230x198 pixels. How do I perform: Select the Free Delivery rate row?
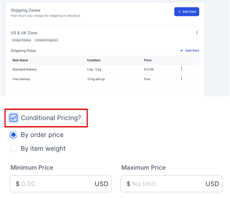click(x=88, y=79)
